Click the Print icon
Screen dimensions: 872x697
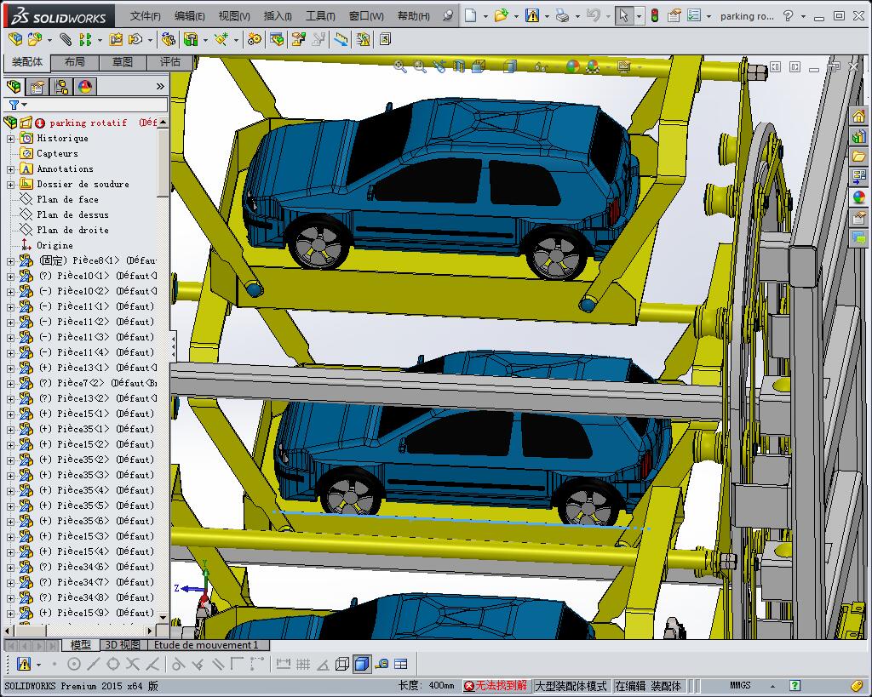562,15
